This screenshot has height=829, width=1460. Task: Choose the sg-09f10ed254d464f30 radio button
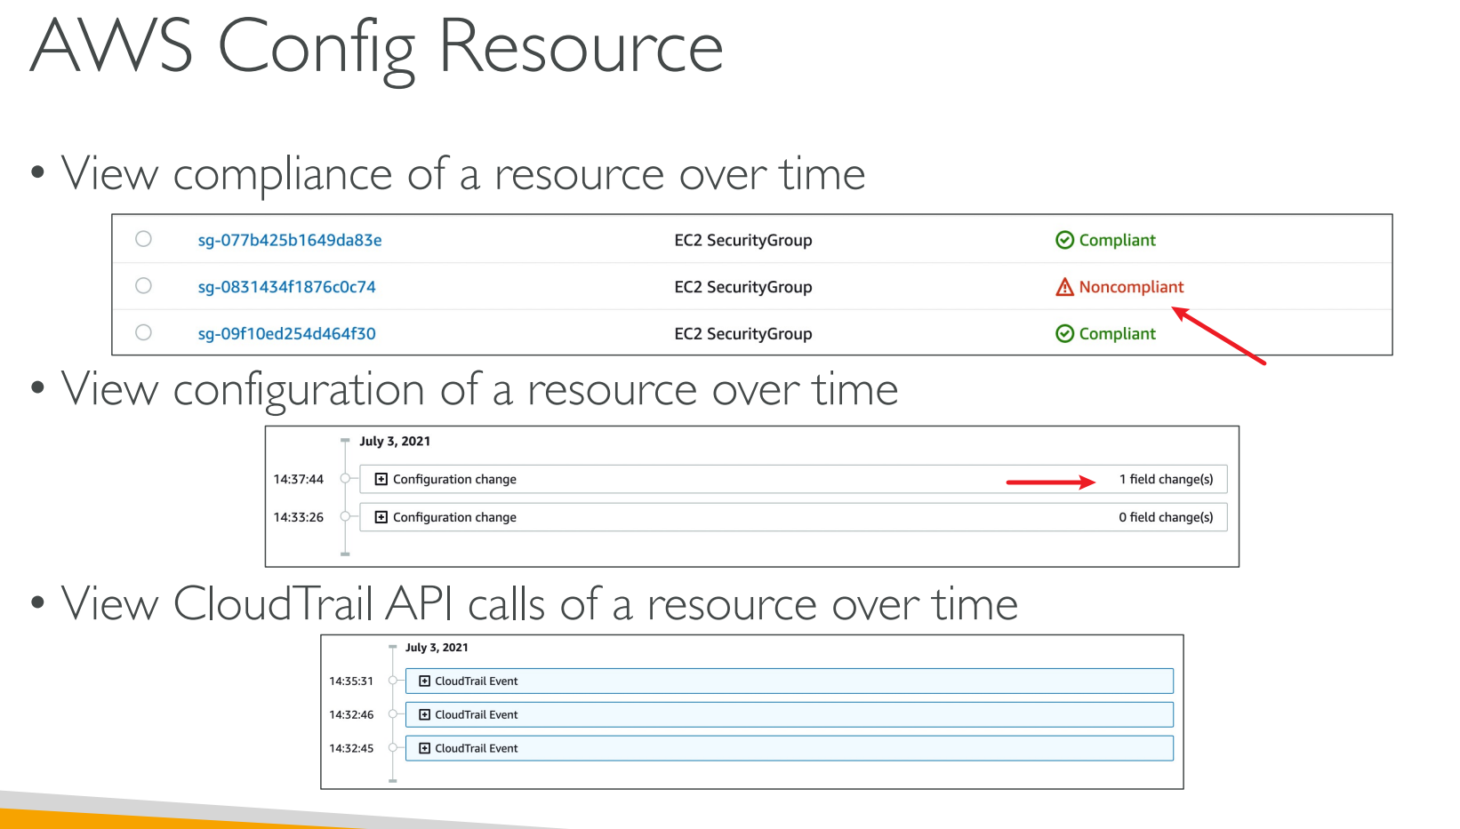pos(143,332)
